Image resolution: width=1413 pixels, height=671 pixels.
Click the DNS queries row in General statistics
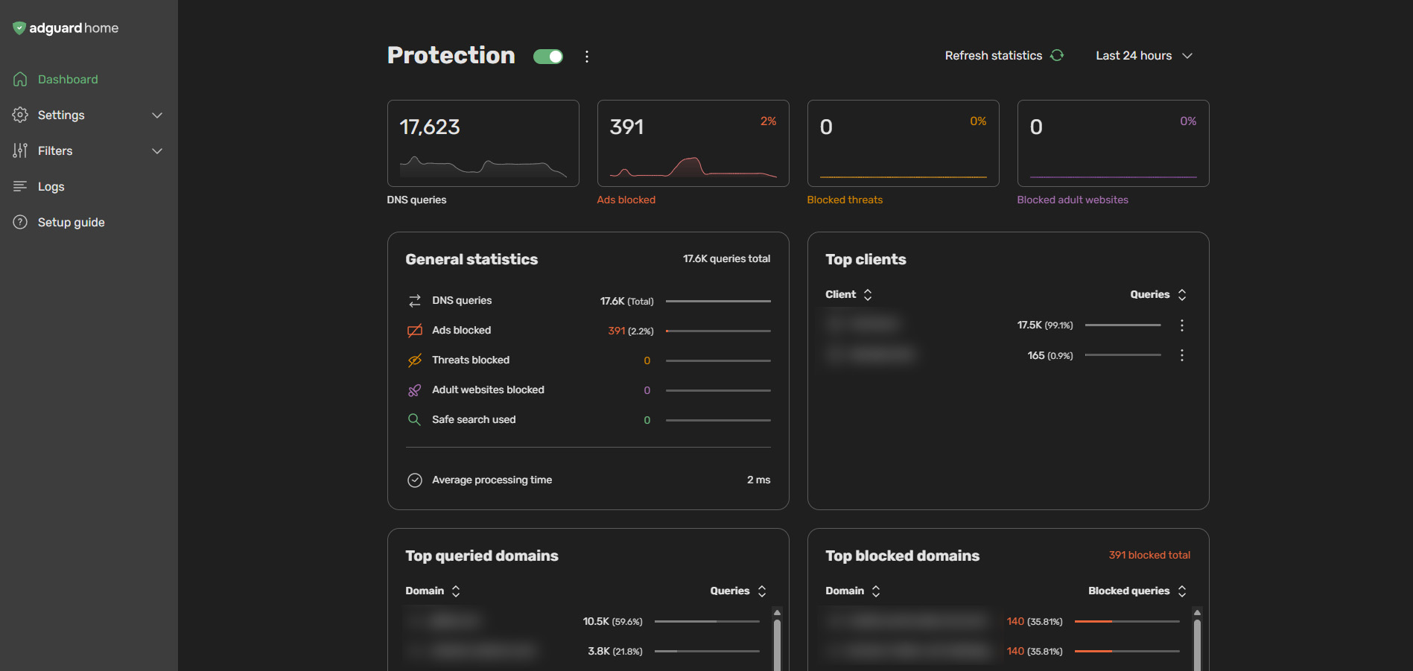click(x=588, y=301)
